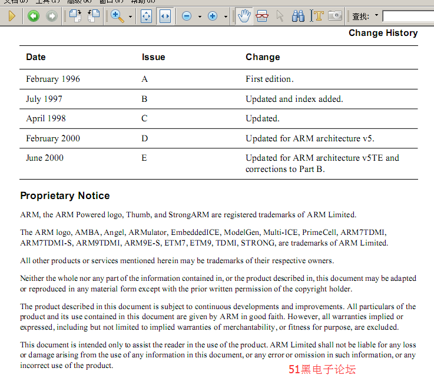Click the 'Date' column header
This screenshot has height=388, width=434.
pos(36,57)
